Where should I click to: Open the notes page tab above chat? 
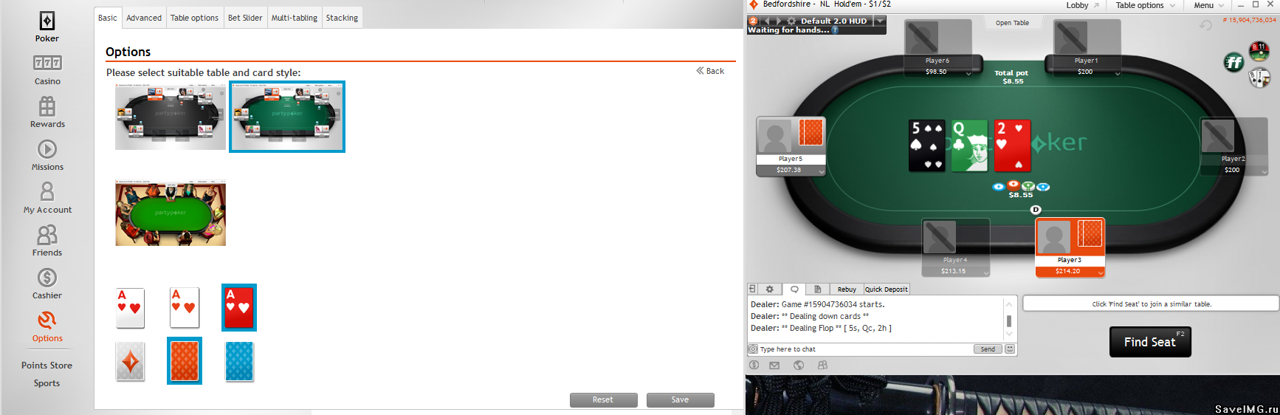click(x=818, y=289)
